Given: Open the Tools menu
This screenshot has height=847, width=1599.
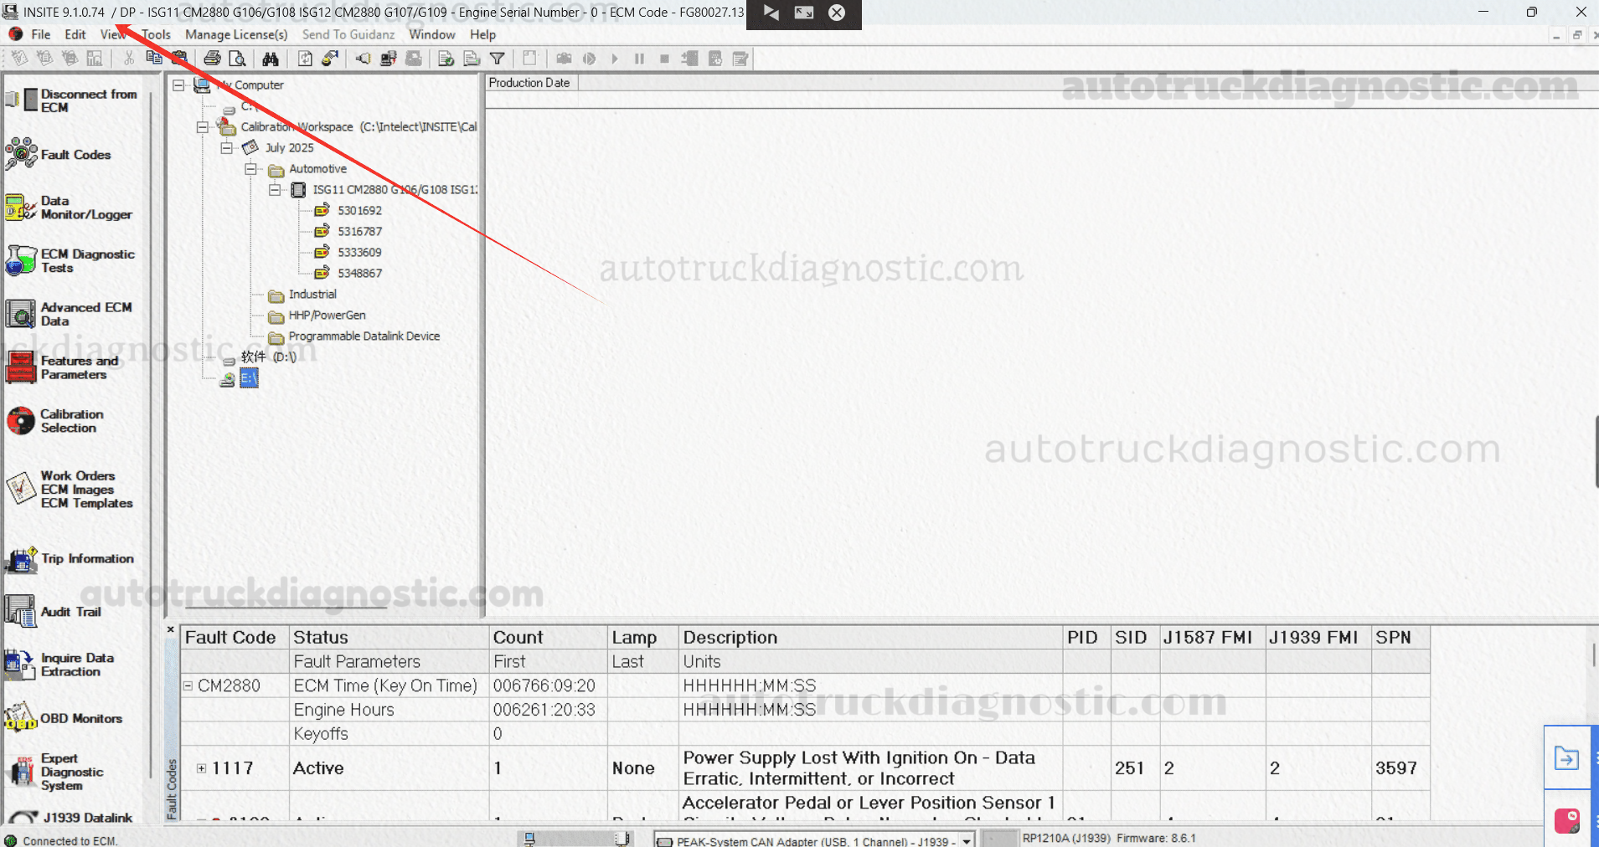Looking at the screenshot, I should click(x=156, y=34).
